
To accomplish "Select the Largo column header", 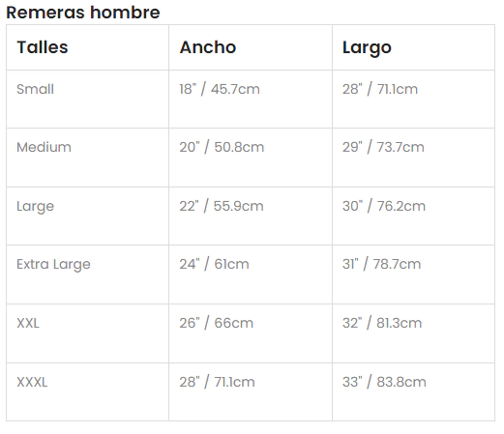I will click(x=367, y=48).
